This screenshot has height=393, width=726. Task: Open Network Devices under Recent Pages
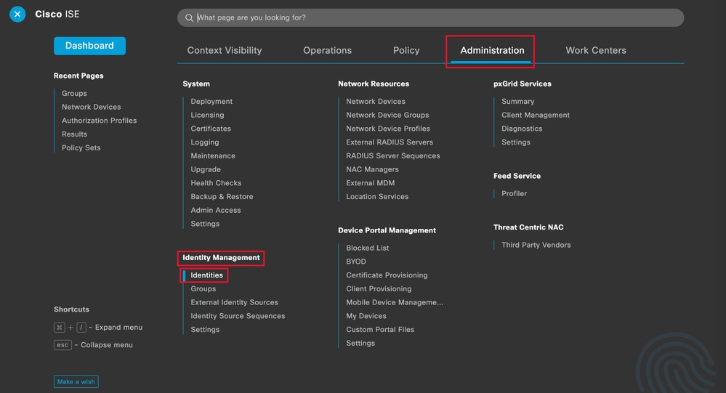click(x=92, y=107)
